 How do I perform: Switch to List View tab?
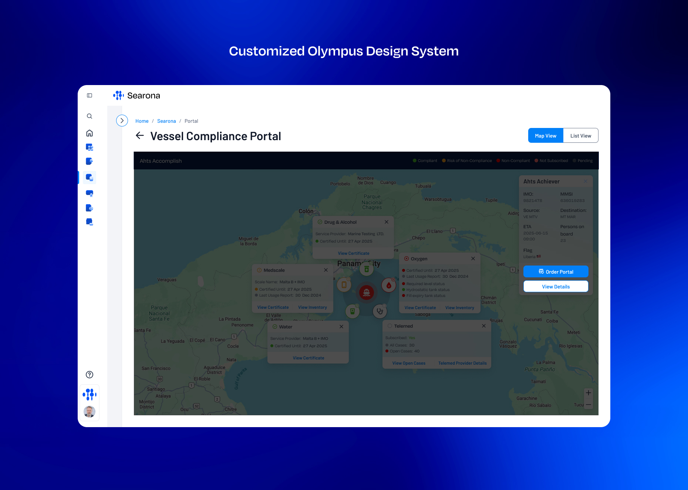[581, 136]
